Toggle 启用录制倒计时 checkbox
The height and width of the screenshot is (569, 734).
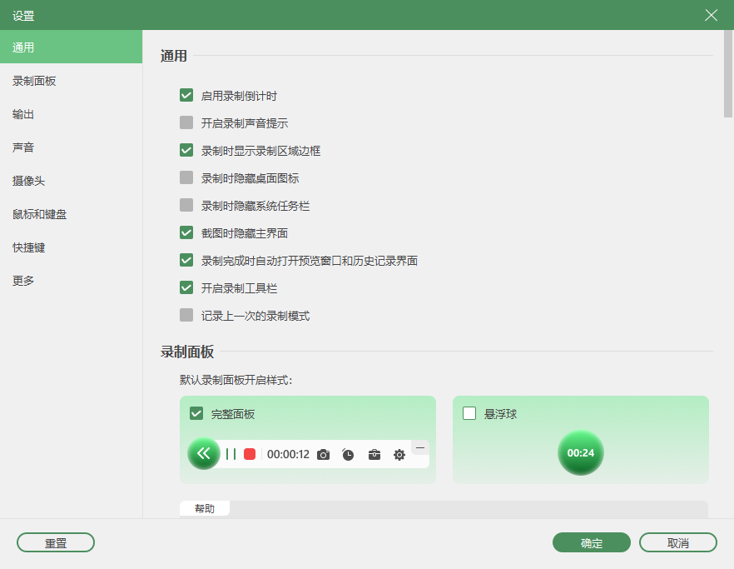point(186,96)
